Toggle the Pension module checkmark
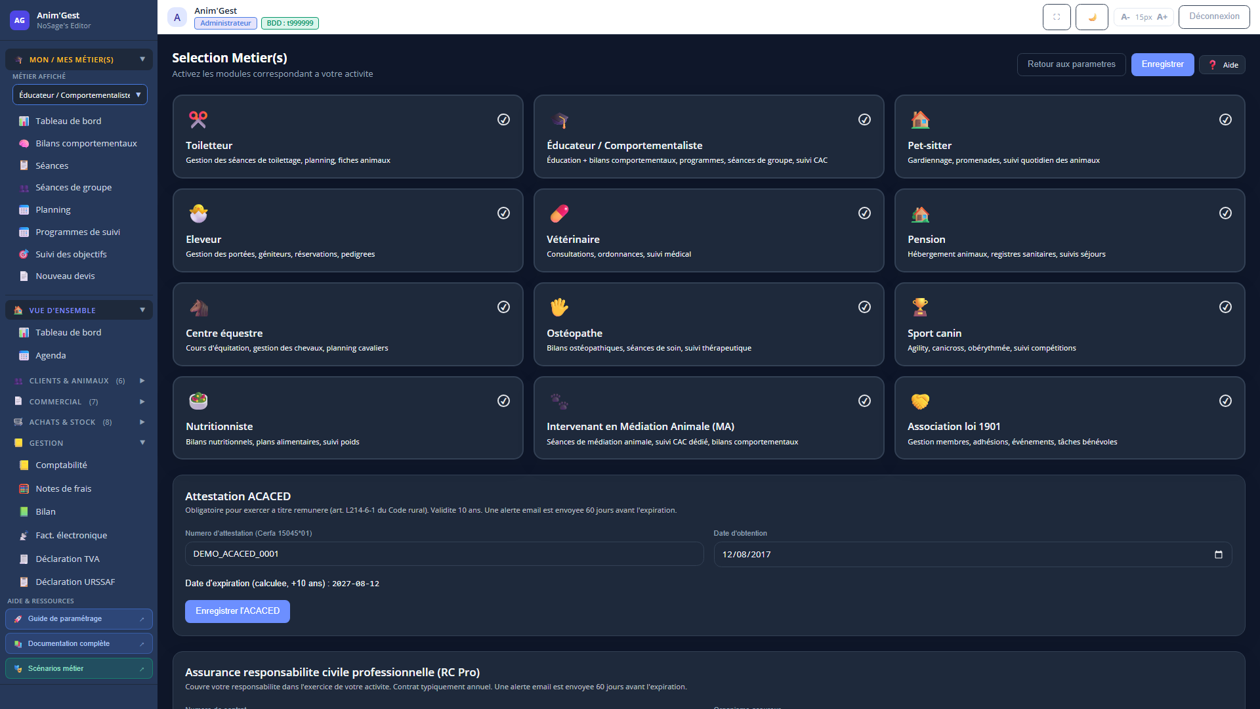Screen dimensions: 1260x709 1225,213
